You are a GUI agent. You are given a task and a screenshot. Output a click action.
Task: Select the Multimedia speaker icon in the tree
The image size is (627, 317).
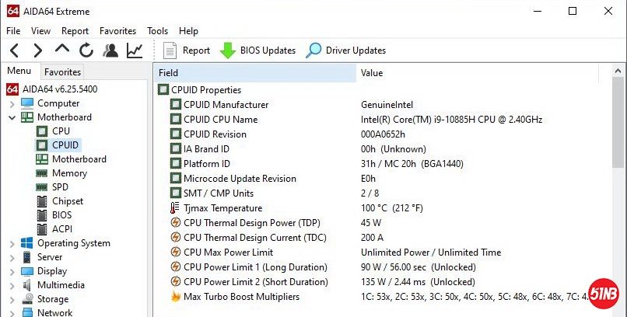click(x=27, y=285)
